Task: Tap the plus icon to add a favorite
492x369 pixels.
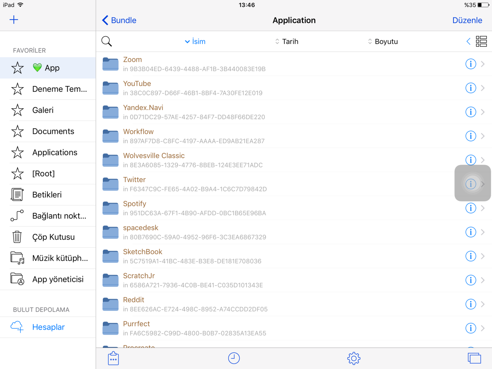Action: tap(14, 20)
